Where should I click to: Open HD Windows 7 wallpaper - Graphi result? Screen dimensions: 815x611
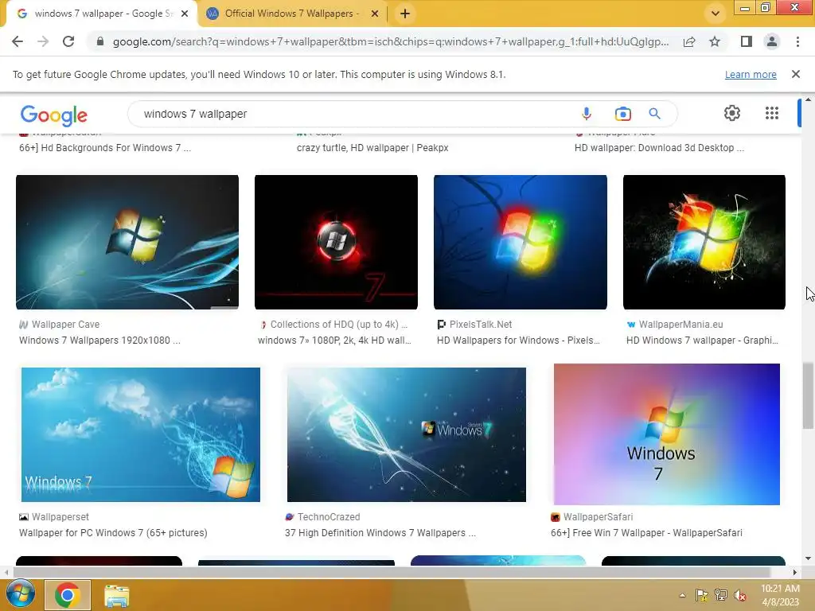(x=702, y=341)
